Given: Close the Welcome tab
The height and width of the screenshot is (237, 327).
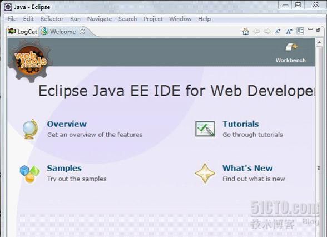Looking at the screenshot, I should pyautogui.click(x=82, y=32).
